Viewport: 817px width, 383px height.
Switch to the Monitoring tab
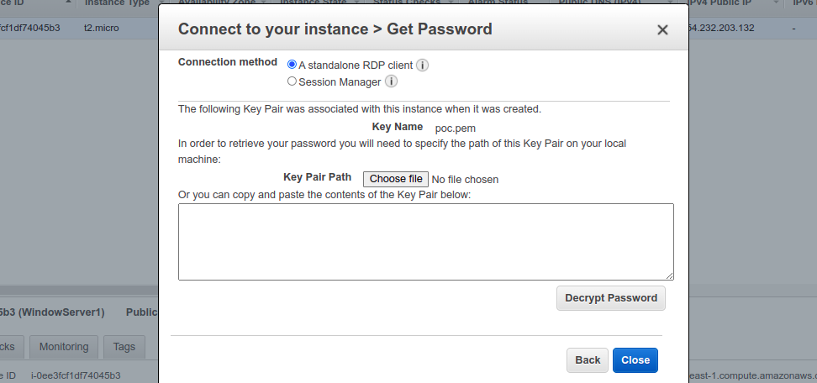tap(64, 347)
